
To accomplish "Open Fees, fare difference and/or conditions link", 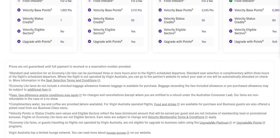I will (45, 95).
